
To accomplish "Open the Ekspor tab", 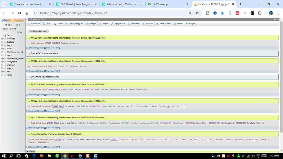I will pos(91,24).
